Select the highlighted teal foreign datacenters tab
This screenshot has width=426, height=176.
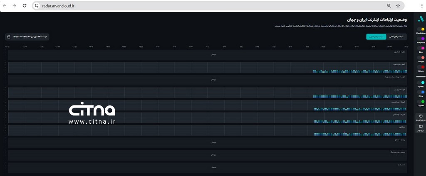coord(376,37)
